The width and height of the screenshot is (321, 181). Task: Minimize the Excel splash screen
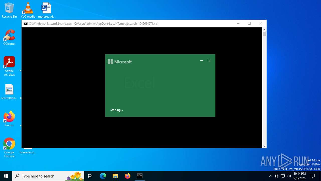pos(201,61)
